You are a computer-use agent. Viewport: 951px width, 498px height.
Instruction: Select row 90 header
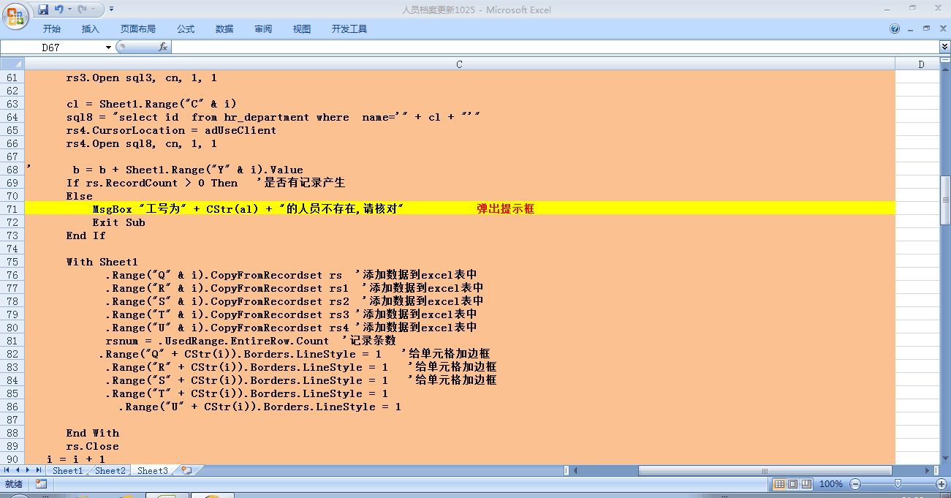click(x=12, y=459)
